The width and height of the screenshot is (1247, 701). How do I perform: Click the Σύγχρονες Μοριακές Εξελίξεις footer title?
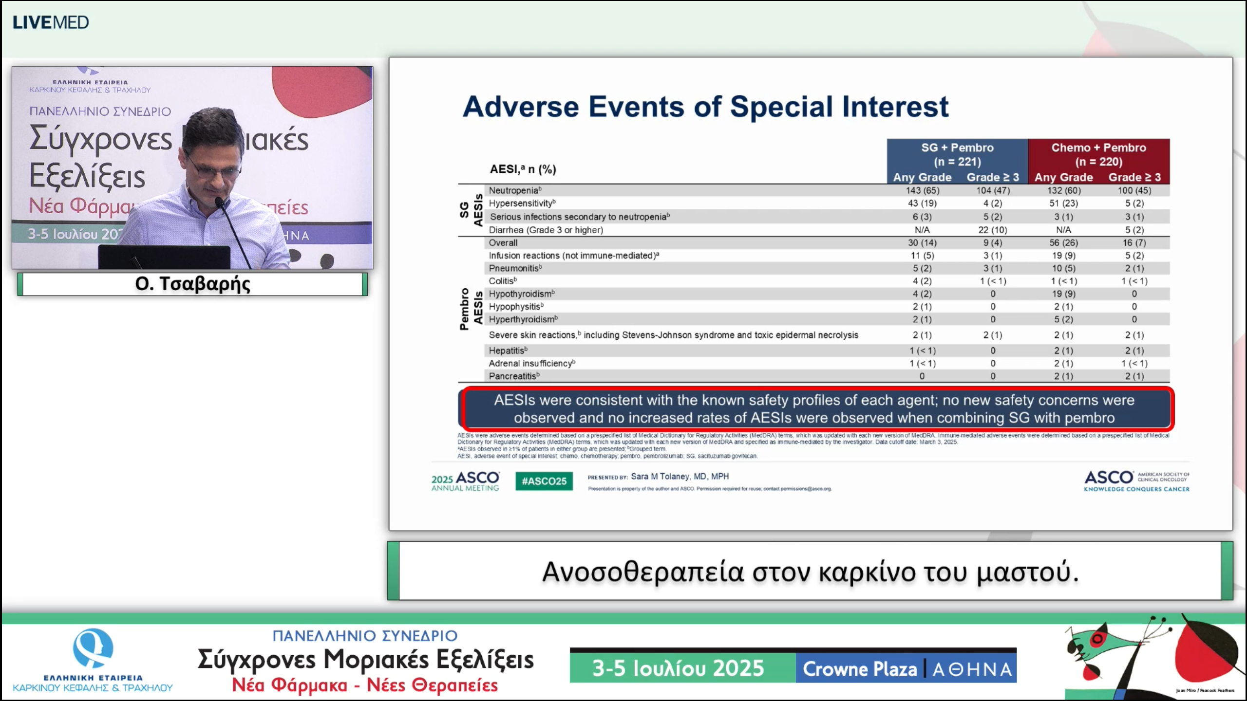(x=365, y=660)
